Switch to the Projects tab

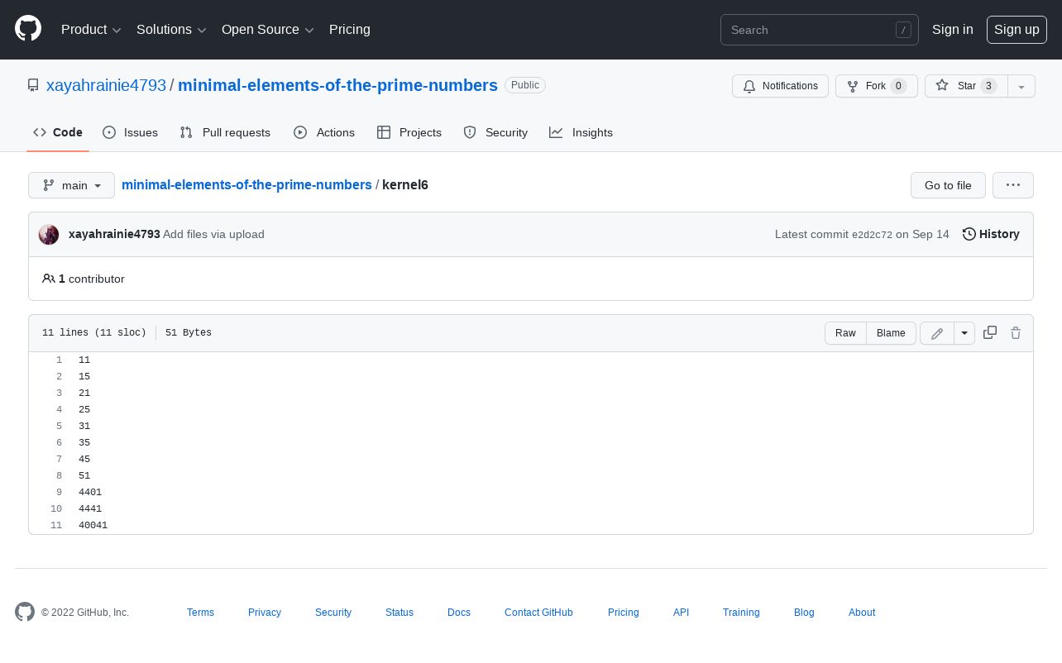(409, 132)
